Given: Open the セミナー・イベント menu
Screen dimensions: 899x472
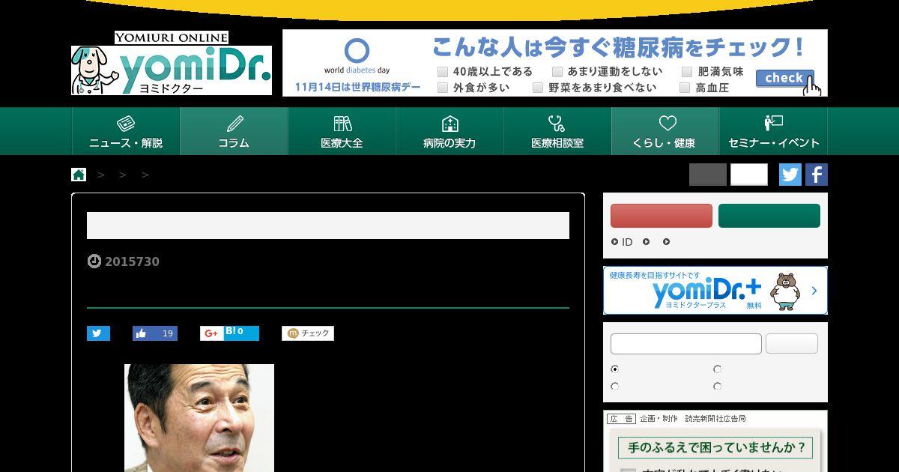Looking at the screenshot, I should pos(773,131).
